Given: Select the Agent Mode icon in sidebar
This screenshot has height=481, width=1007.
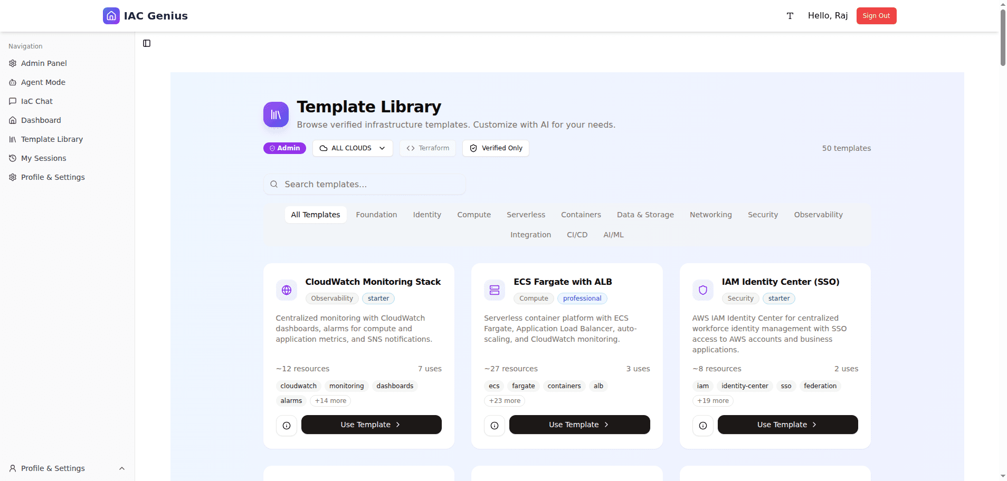Looking at the screenshot, I should tap(12, 82).
